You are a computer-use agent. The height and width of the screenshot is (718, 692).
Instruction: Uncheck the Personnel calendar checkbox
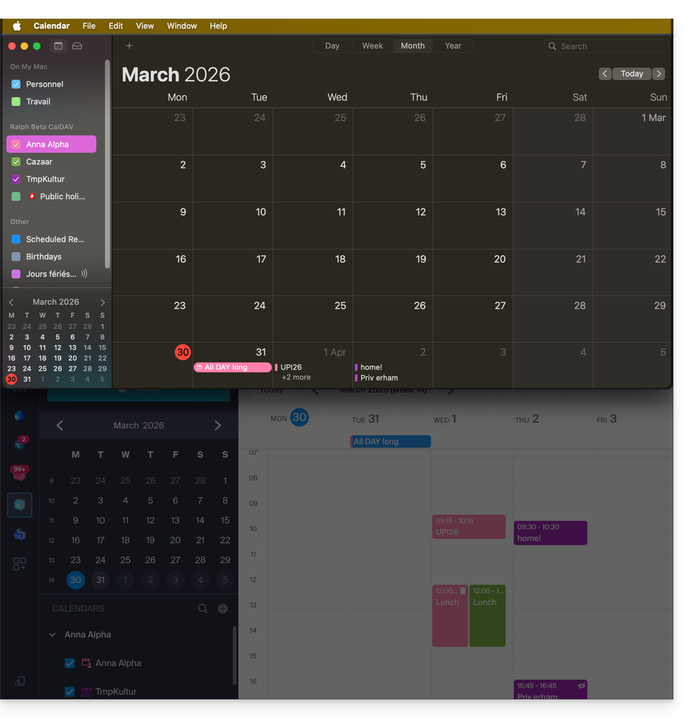16,84
